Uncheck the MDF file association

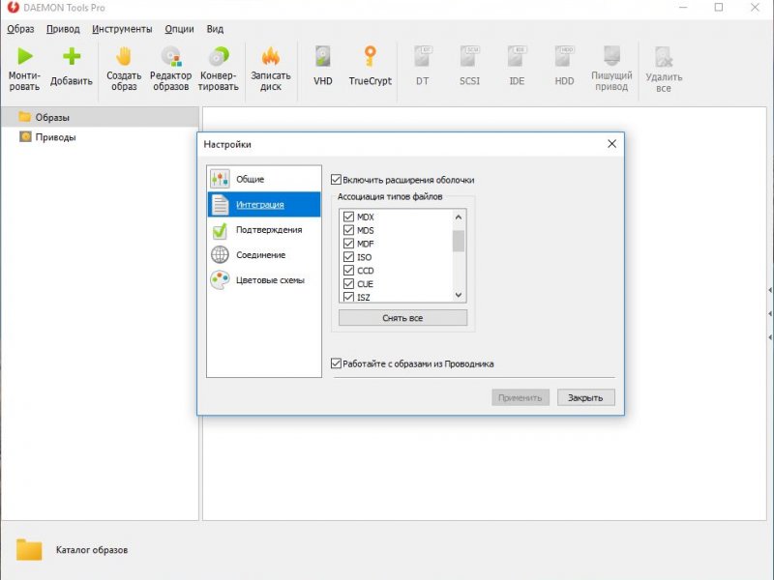(x=348, y=244)
